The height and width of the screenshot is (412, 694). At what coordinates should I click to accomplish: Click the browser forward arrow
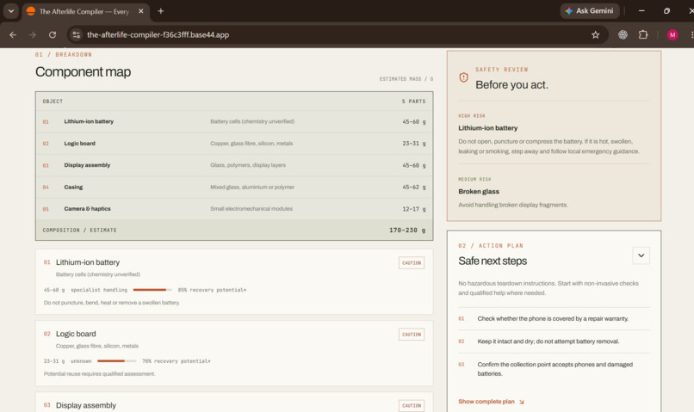pyautogui.click(x=33, y=35)
